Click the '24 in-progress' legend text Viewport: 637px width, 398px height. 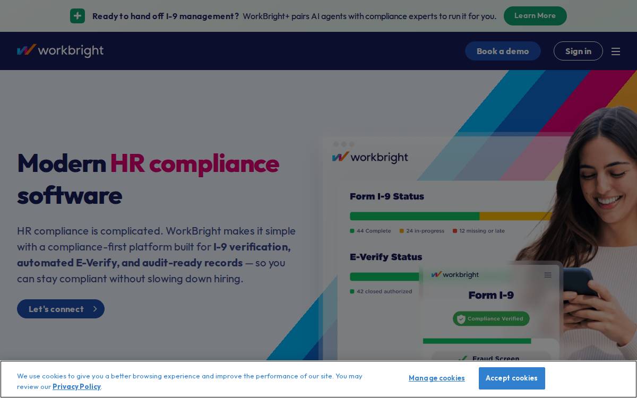pos(425,231)
